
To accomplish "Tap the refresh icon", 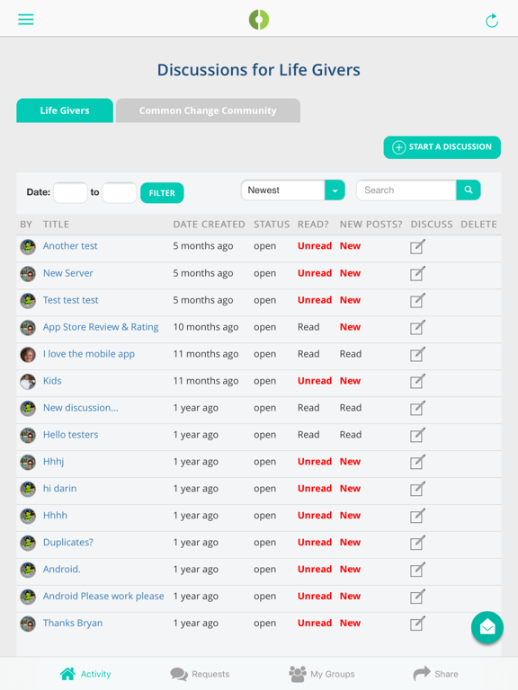I will coord(492,21).
